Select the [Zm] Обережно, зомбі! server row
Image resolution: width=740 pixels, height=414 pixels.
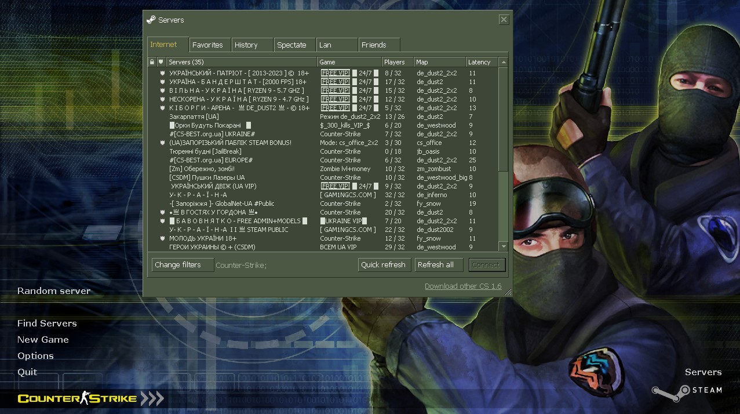tap(324, 169)
